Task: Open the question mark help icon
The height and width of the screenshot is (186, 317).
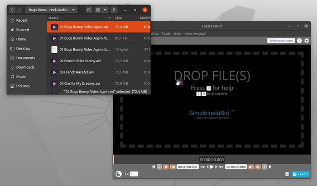Action: coord(299,41)
